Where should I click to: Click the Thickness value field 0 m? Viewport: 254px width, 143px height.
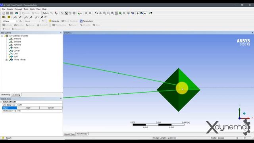tap(40, 111)
